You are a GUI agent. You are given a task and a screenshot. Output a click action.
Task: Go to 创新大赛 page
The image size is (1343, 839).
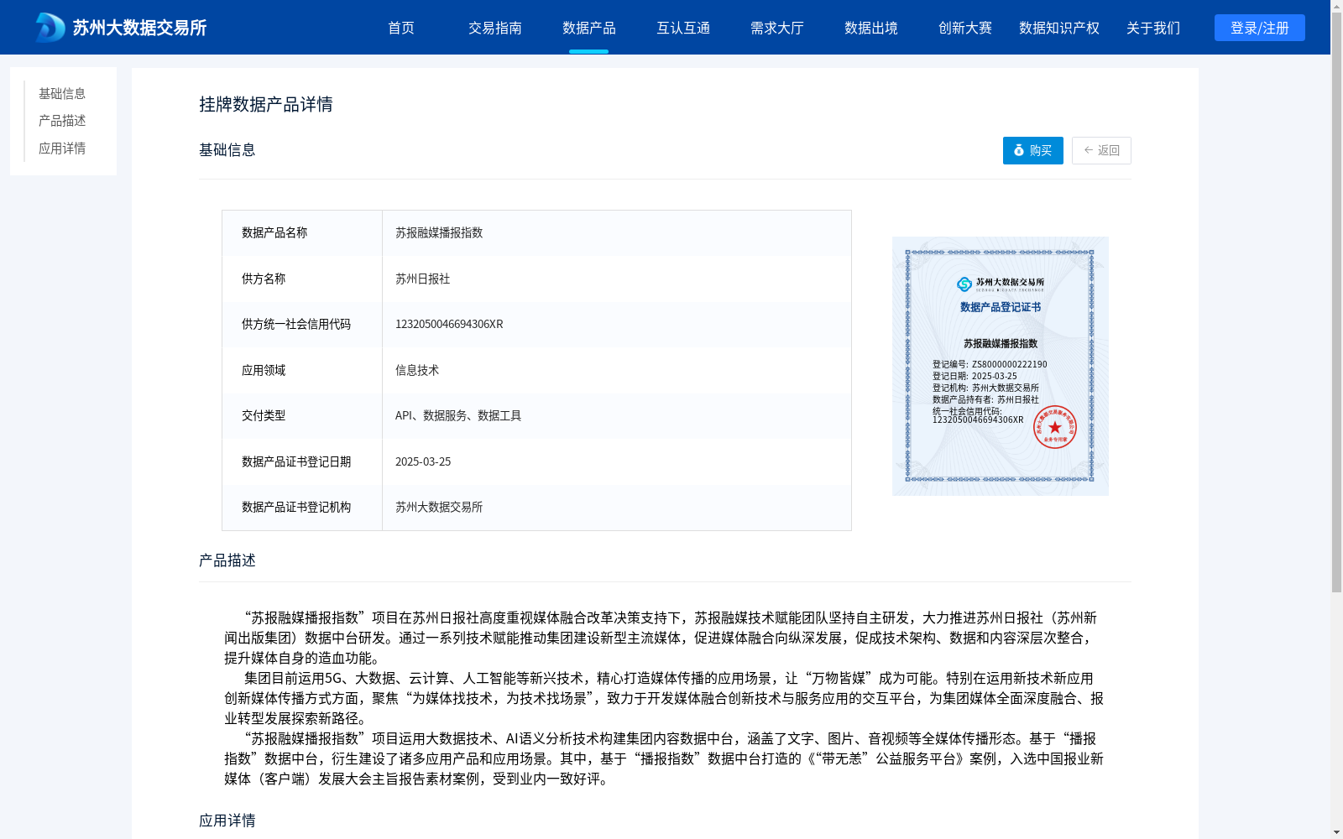tap(965, 28)
